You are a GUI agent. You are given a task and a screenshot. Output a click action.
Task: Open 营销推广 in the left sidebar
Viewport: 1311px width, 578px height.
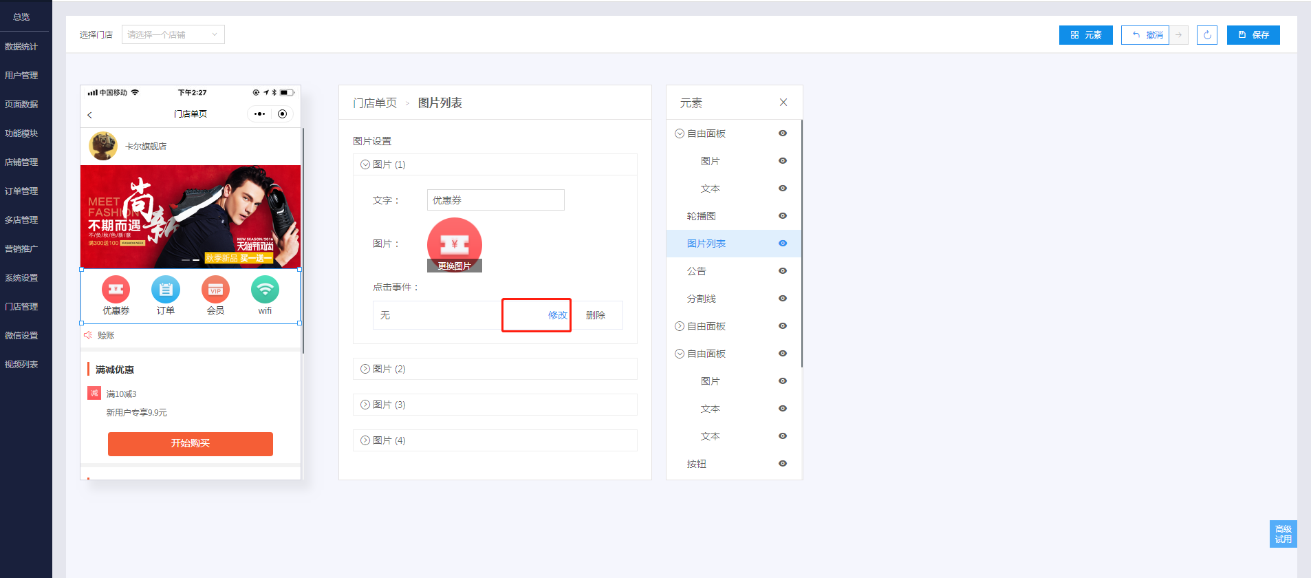[x=21, y=249]
